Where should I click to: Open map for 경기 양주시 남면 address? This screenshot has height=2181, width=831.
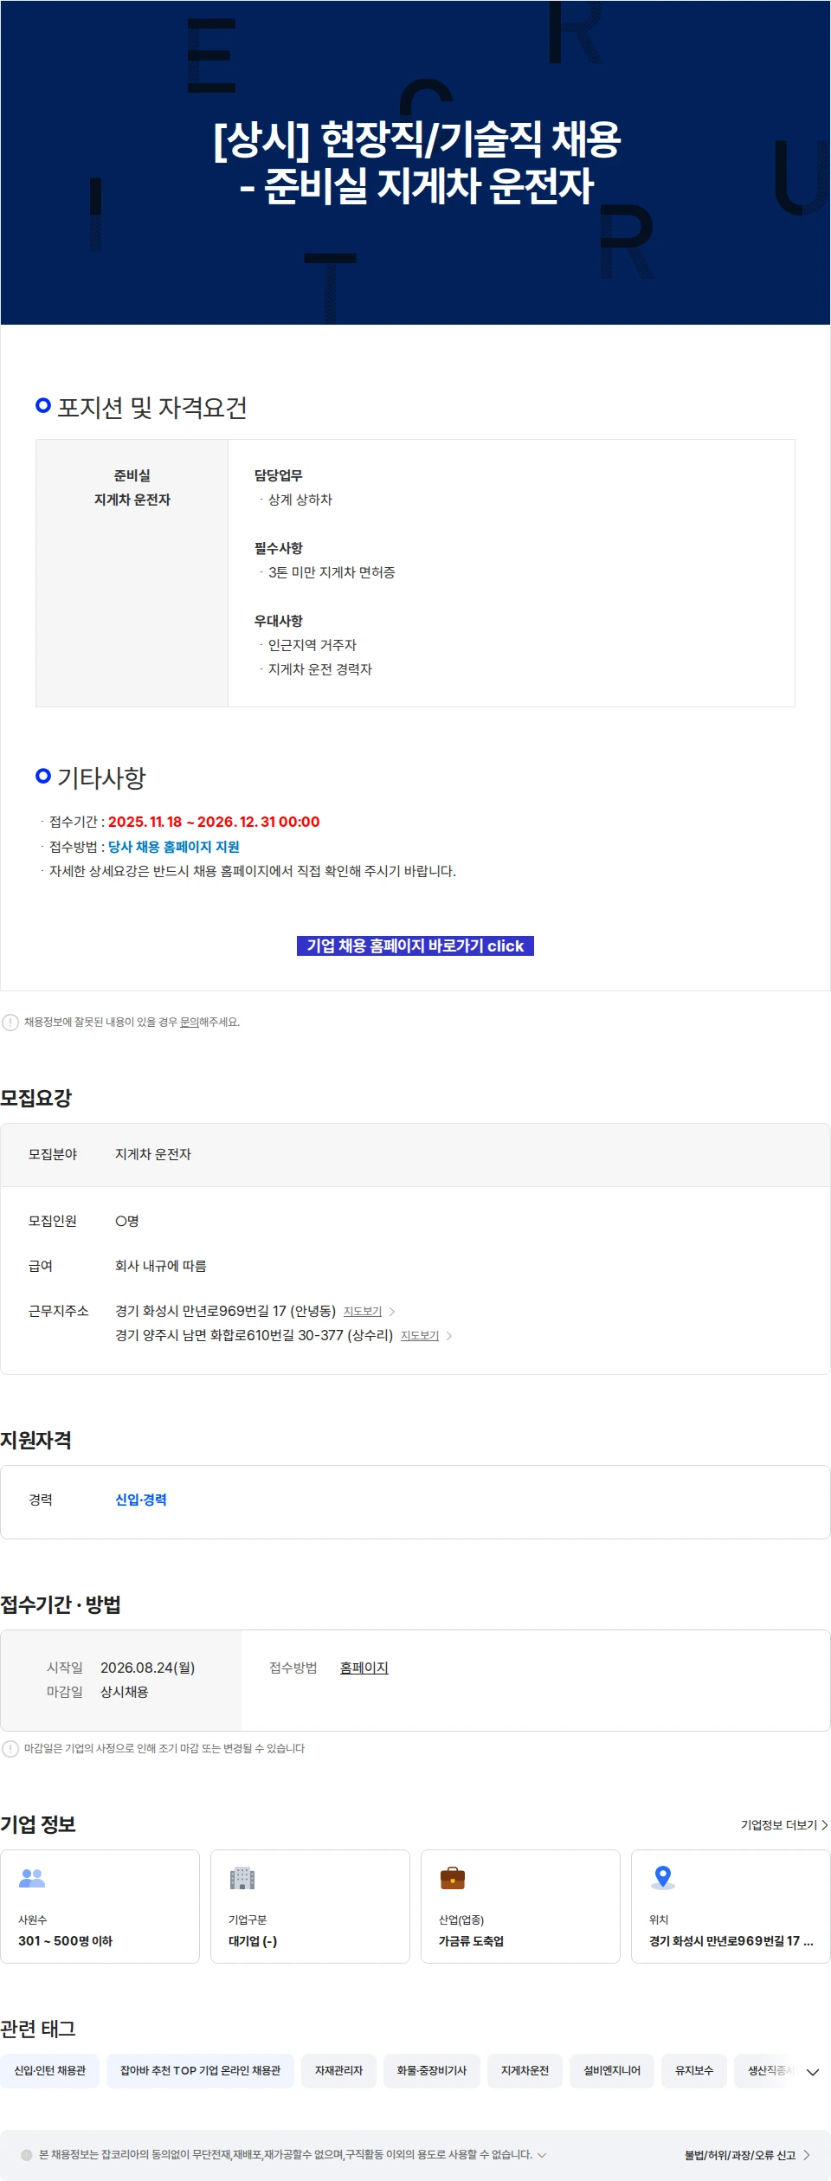click(x=420, y=1336)
